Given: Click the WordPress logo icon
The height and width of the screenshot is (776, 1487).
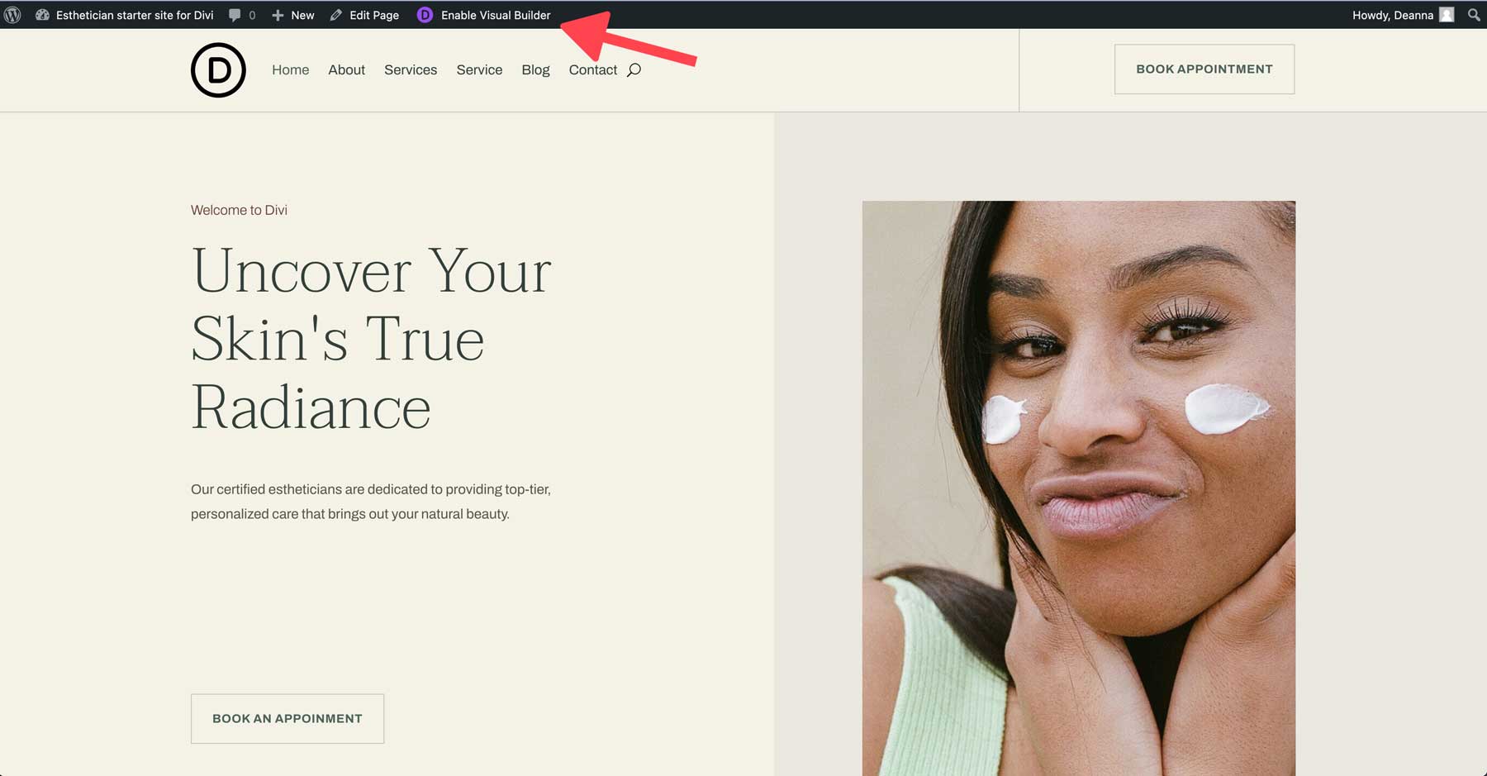Looking at the screenshot, I should (12, 14).
